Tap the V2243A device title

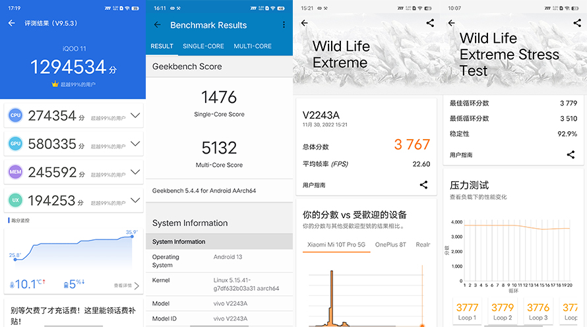click(x=321, y=115)
